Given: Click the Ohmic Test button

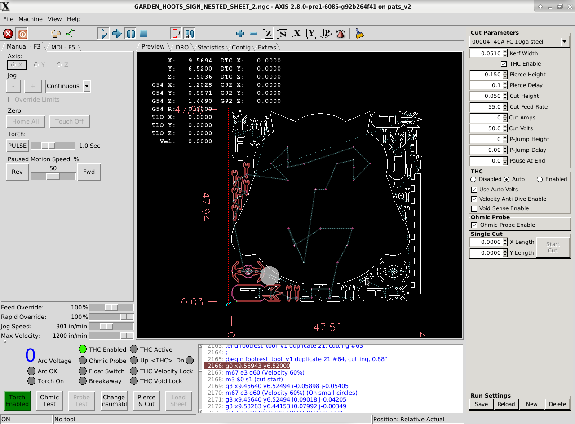Looking at the screenshot, I should 49,401.
